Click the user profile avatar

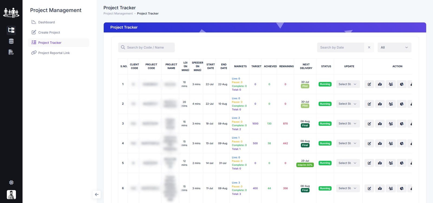(x=11, y=195)
